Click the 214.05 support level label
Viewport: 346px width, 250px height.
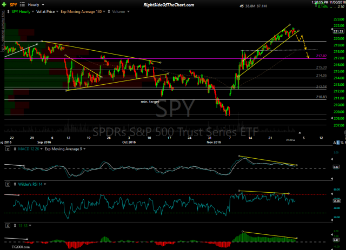[321, 76]
